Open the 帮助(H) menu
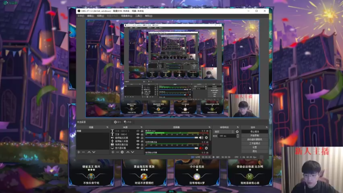The width and height of the screenshot is (343, 193). tap(148, 16)
